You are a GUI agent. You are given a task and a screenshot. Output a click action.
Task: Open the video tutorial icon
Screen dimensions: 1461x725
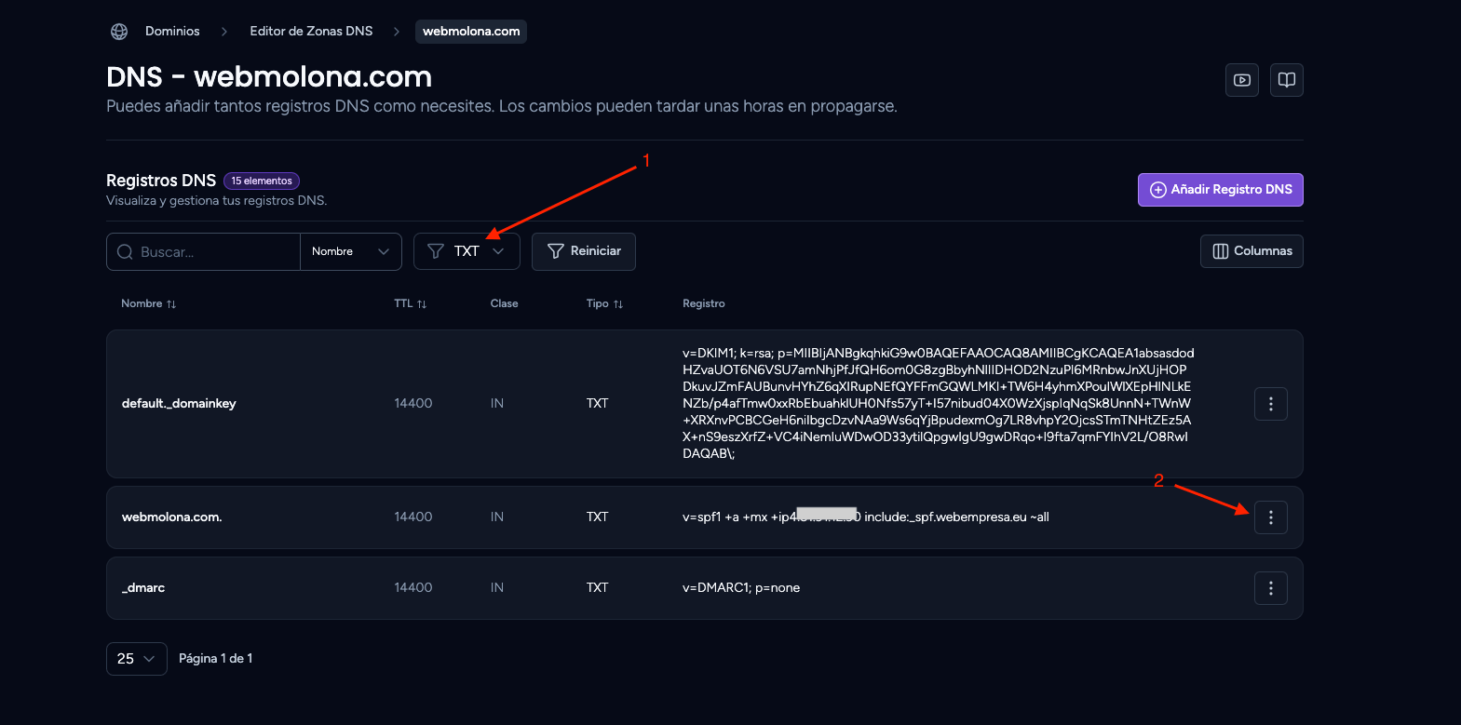[1242, 80]
